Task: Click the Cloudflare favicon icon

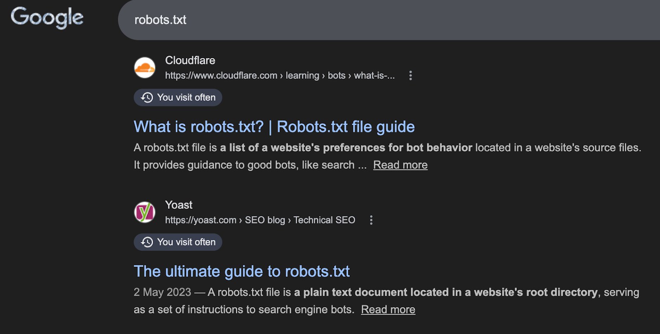Action: 145,67
